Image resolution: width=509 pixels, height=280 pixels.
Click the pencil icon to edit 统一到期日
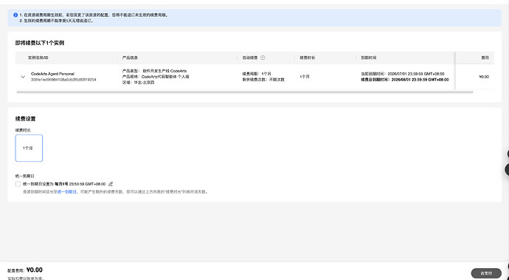[x=111, y=184]
